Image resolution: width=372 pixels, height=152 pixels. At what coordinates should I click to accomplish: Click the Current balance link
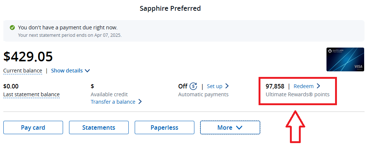coord(22,71)
